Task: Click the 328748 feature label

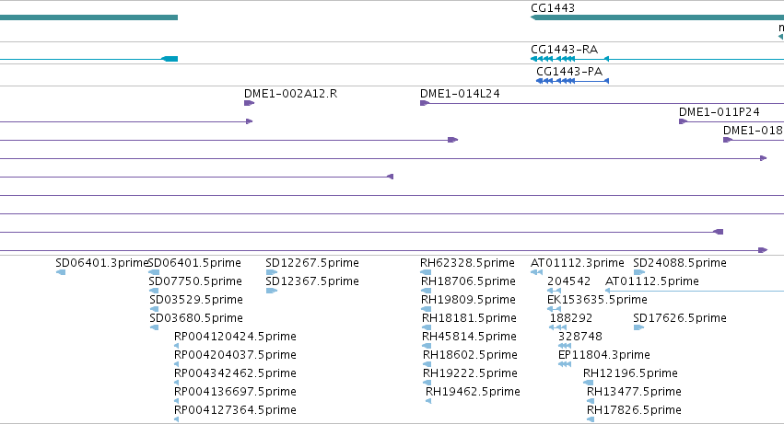Action: tap(580, 337)
